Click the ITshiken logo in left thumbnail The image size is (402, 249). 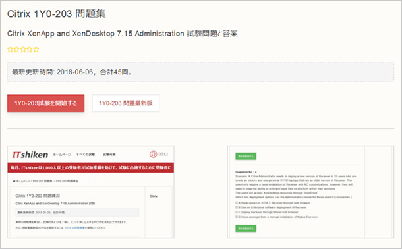click(30, 155)
